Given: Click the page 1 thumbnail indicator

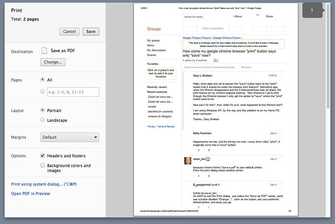Looking at the screenshot, I should point(313,10).
